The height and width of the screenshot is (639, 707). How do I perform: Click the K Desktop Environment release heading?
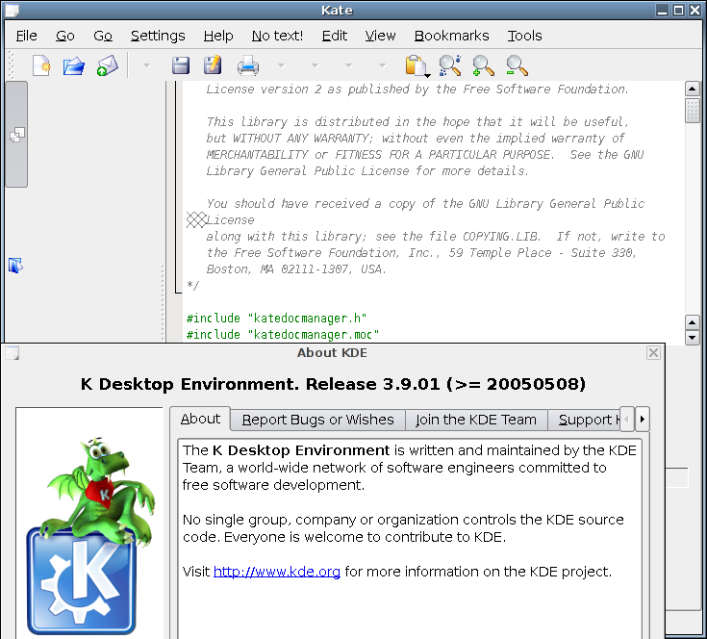click(333, 384)
